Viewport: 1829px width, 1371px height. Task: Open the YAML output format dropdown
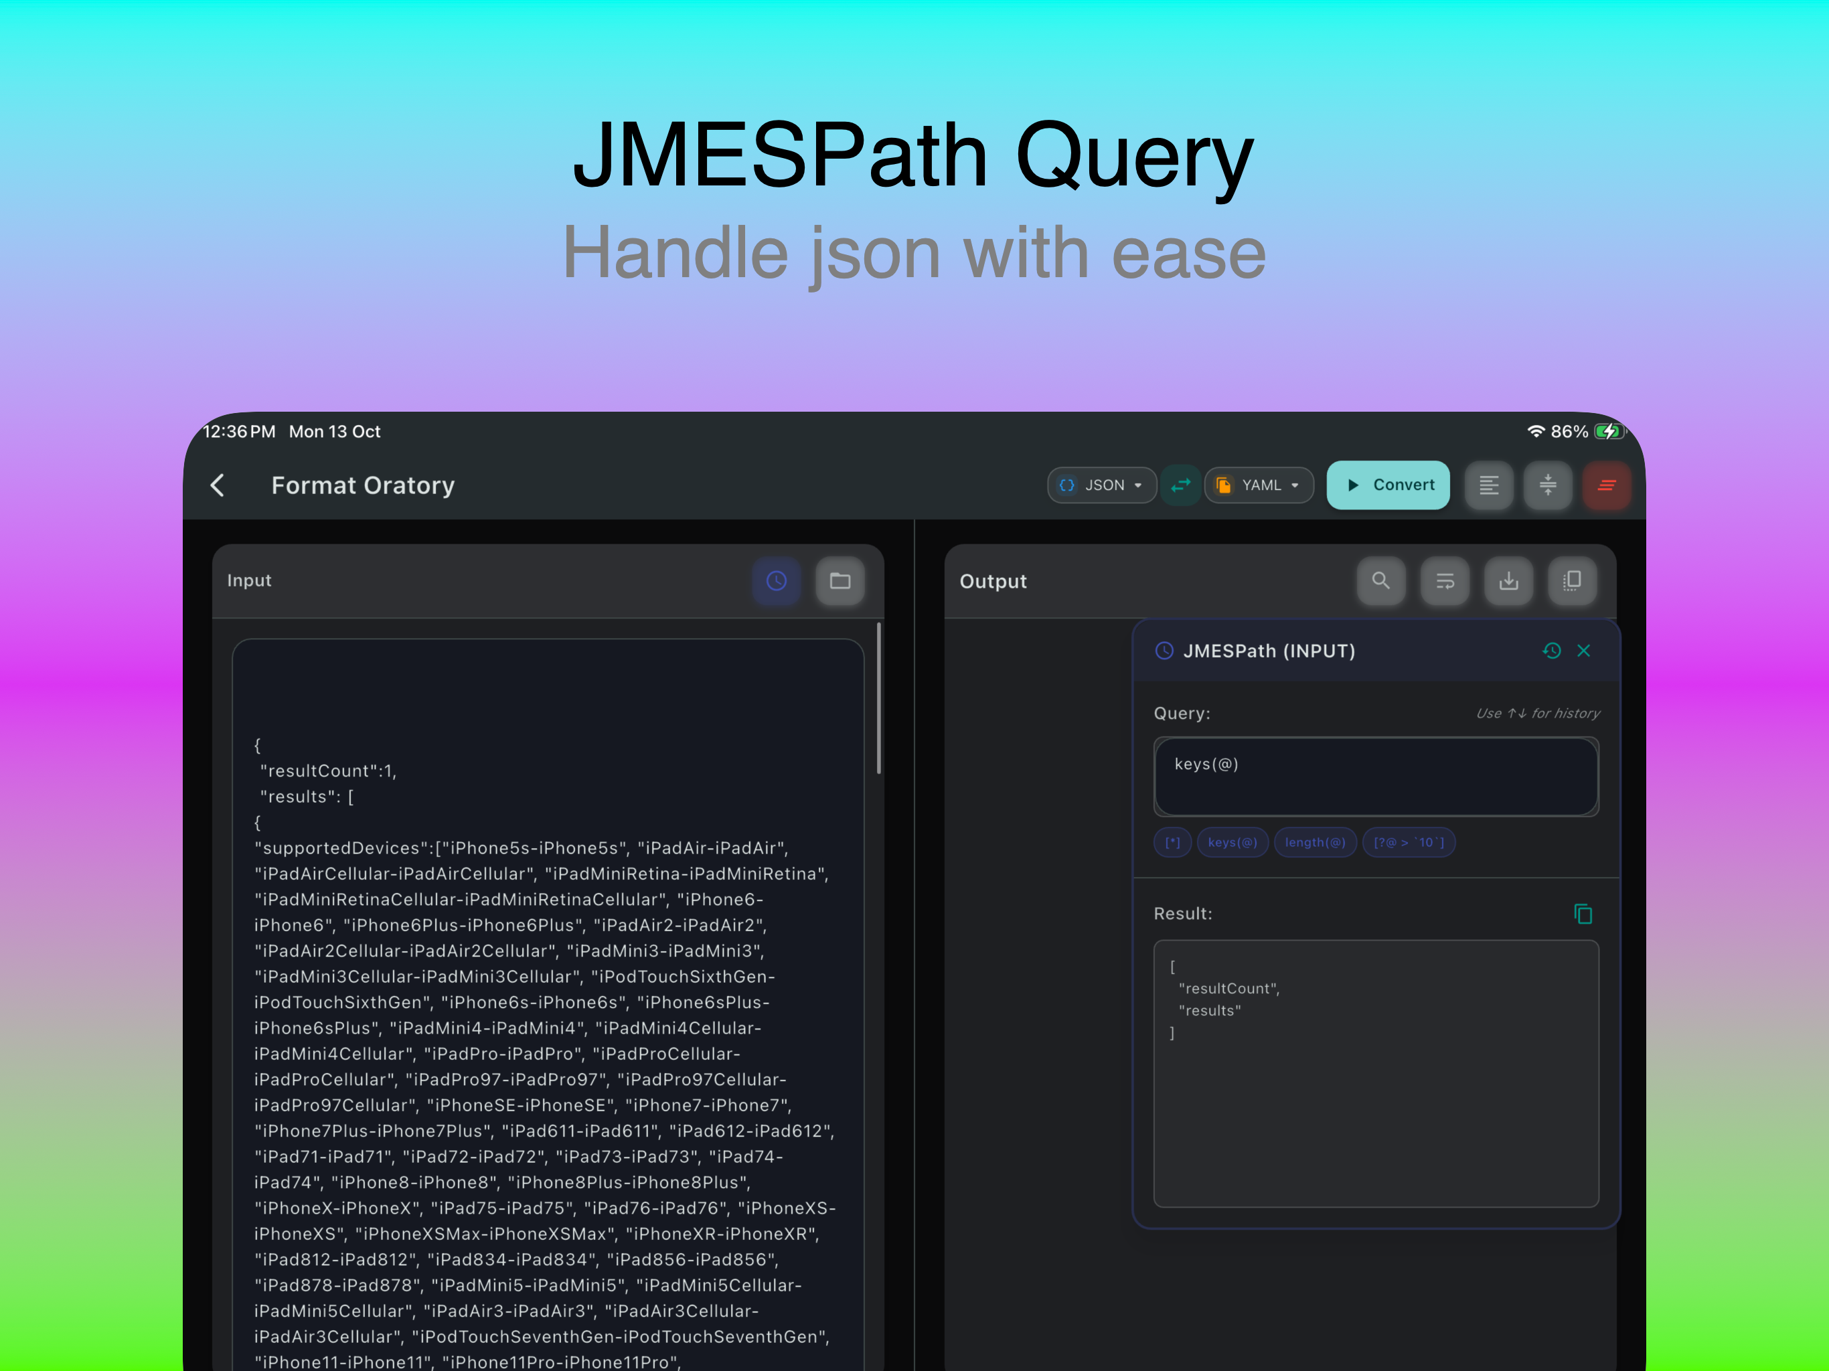1259,485
